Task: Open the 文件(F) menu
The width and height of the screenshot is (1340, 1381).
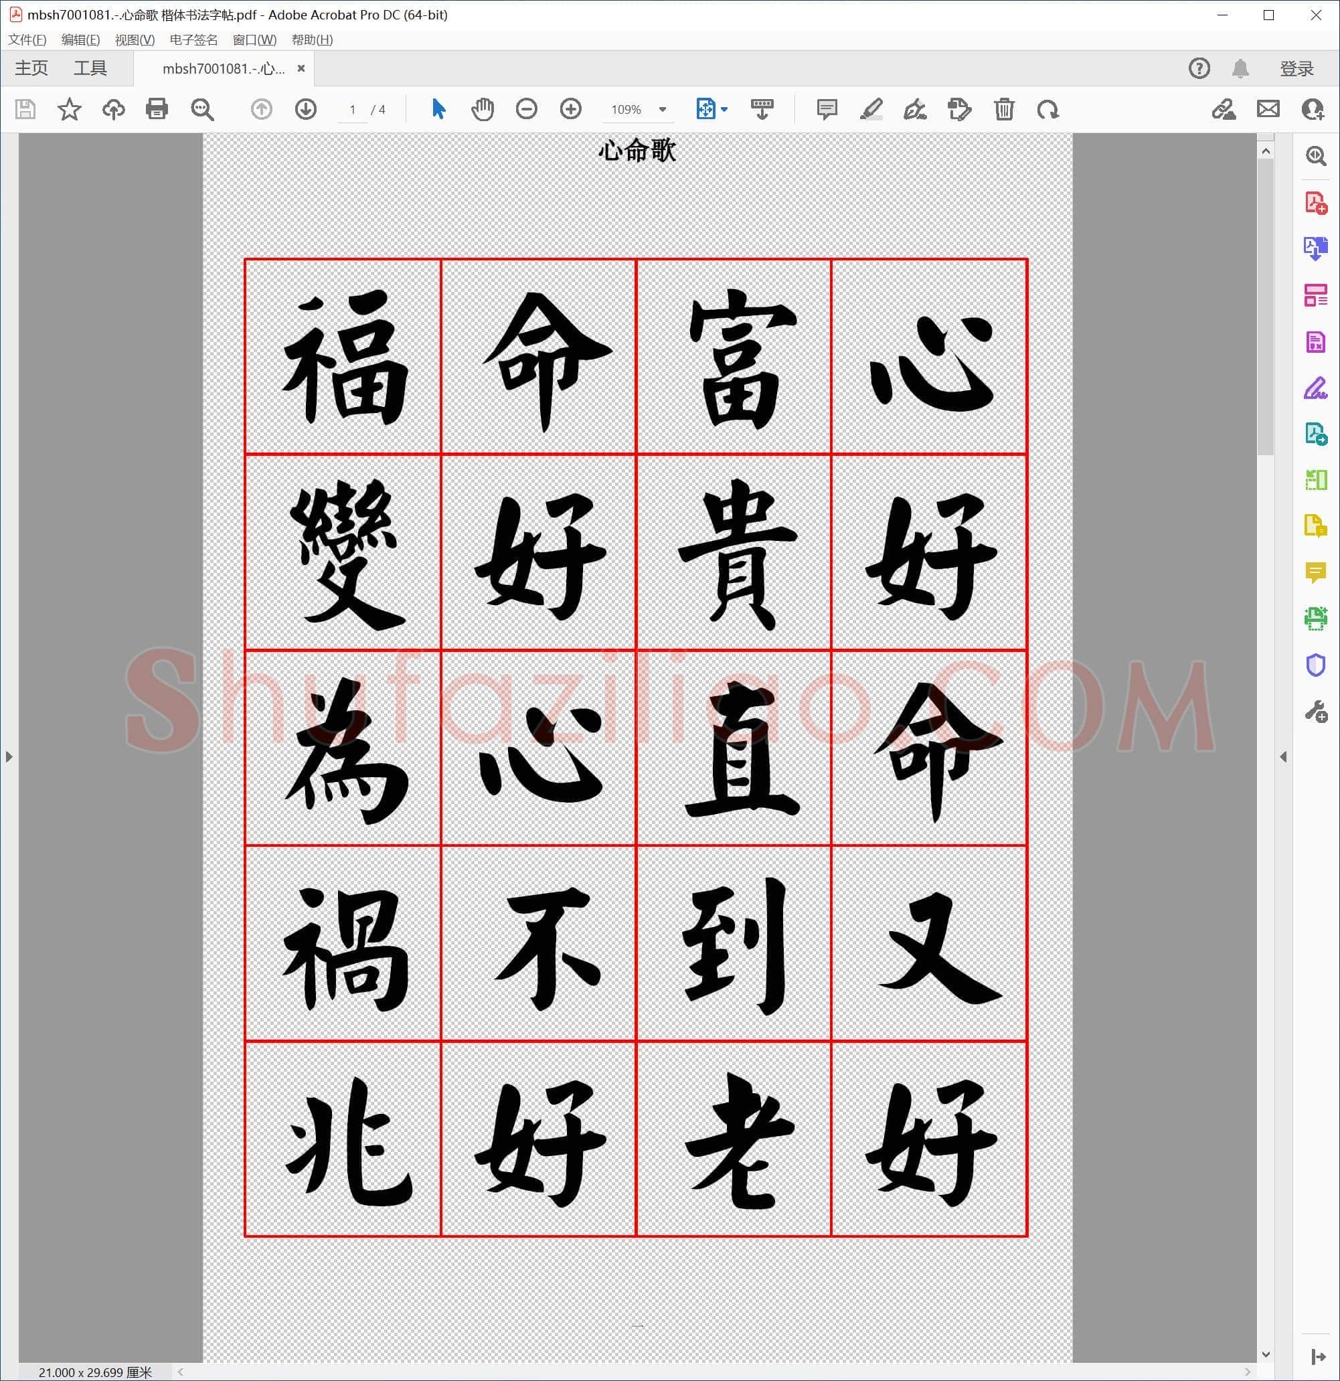Action: tap(27, 40)
